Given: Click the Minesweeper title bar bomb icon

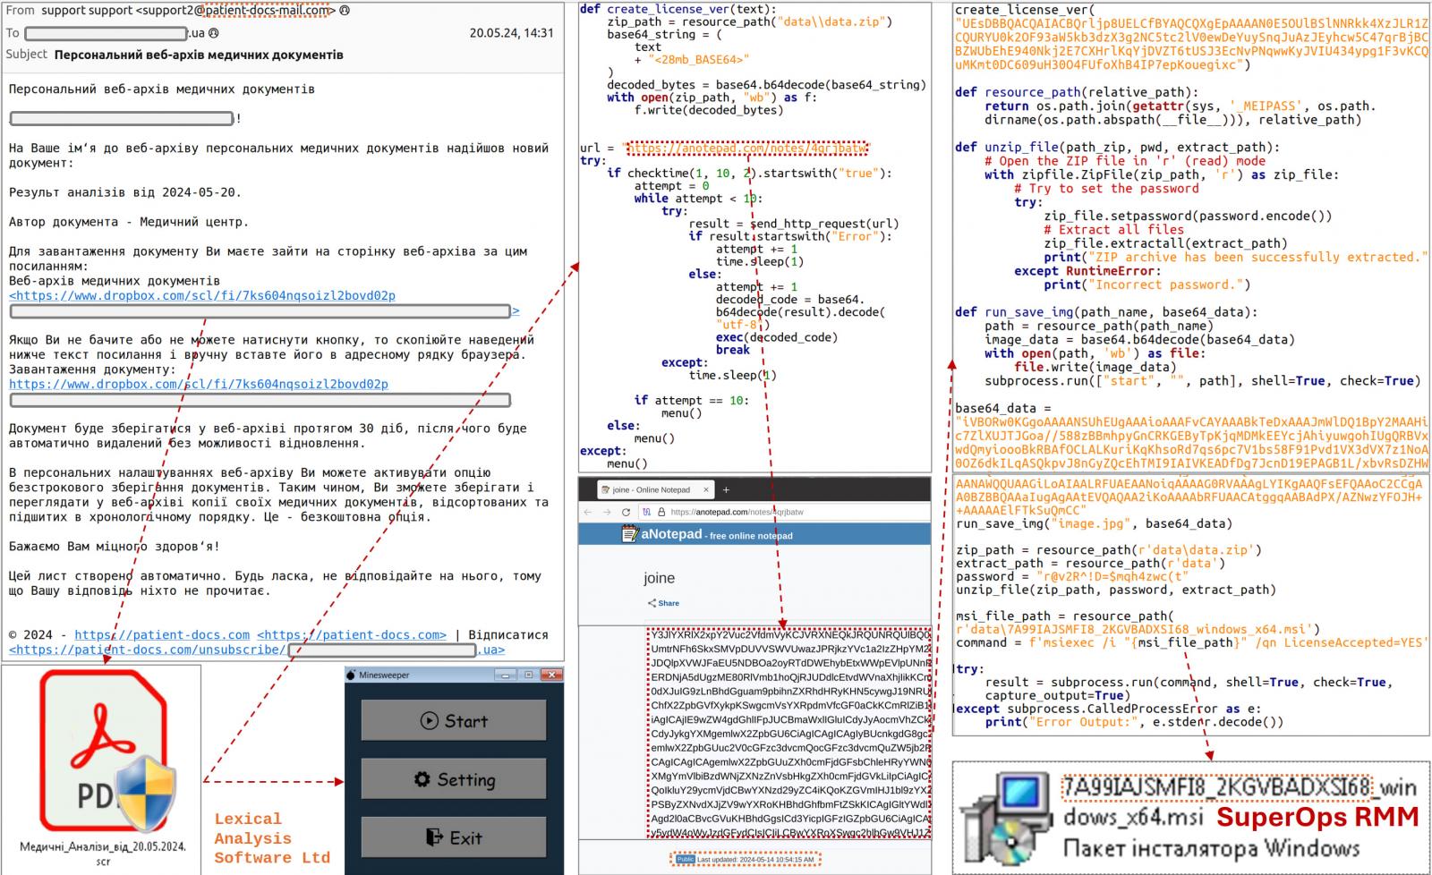Looking at the screenshot, I should (x=351, y=675).
